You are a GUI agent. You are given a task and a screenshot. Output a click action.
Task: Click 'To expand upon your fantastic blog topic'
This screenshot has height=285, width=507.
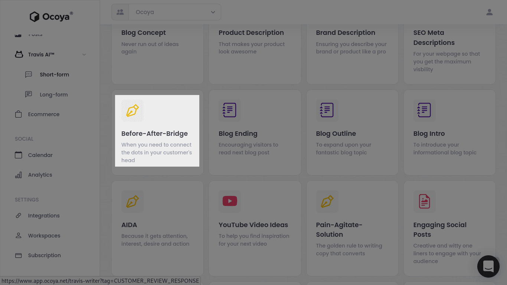[x=344, y=148]
